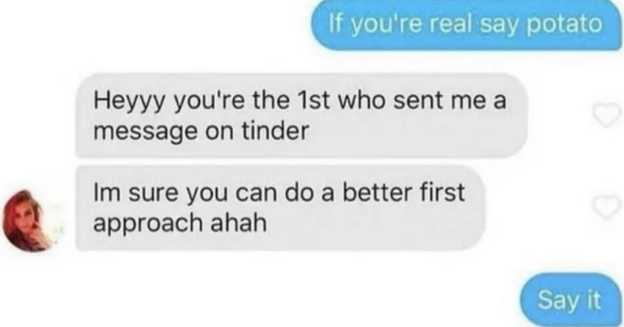Click the word "tinder" in received message
Screen dimensions: 624x327
click(275, 130)
